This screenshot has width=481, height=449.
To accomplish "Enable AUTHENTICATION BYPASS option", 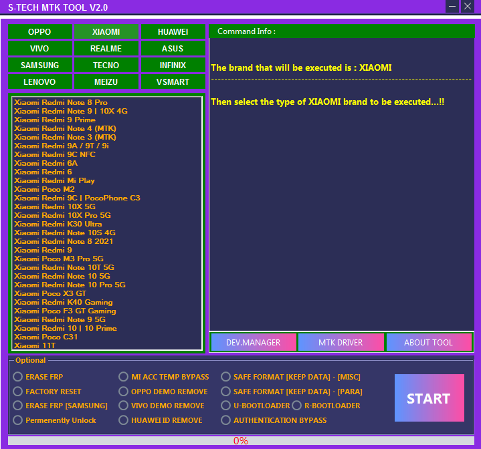I will coord(274,420).
